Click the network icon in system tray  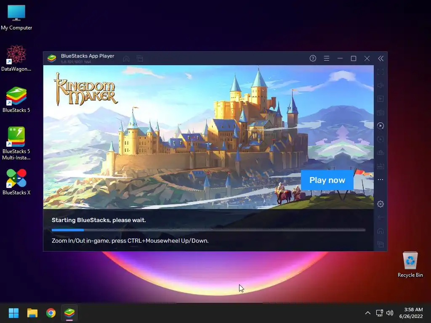[x=380, y=313]
